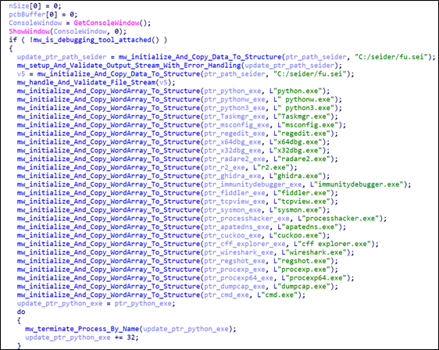
Task: Select the ptr_ghidra_exe variable
Action: point(232,176)
